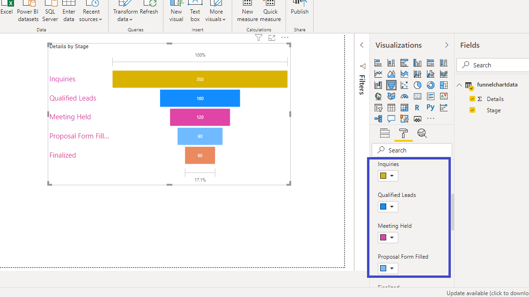Image resolution: width=529 pixels, height=297 pixels.
Task: Open More options ellipsis on funnel visual
Action: point(285,38)
